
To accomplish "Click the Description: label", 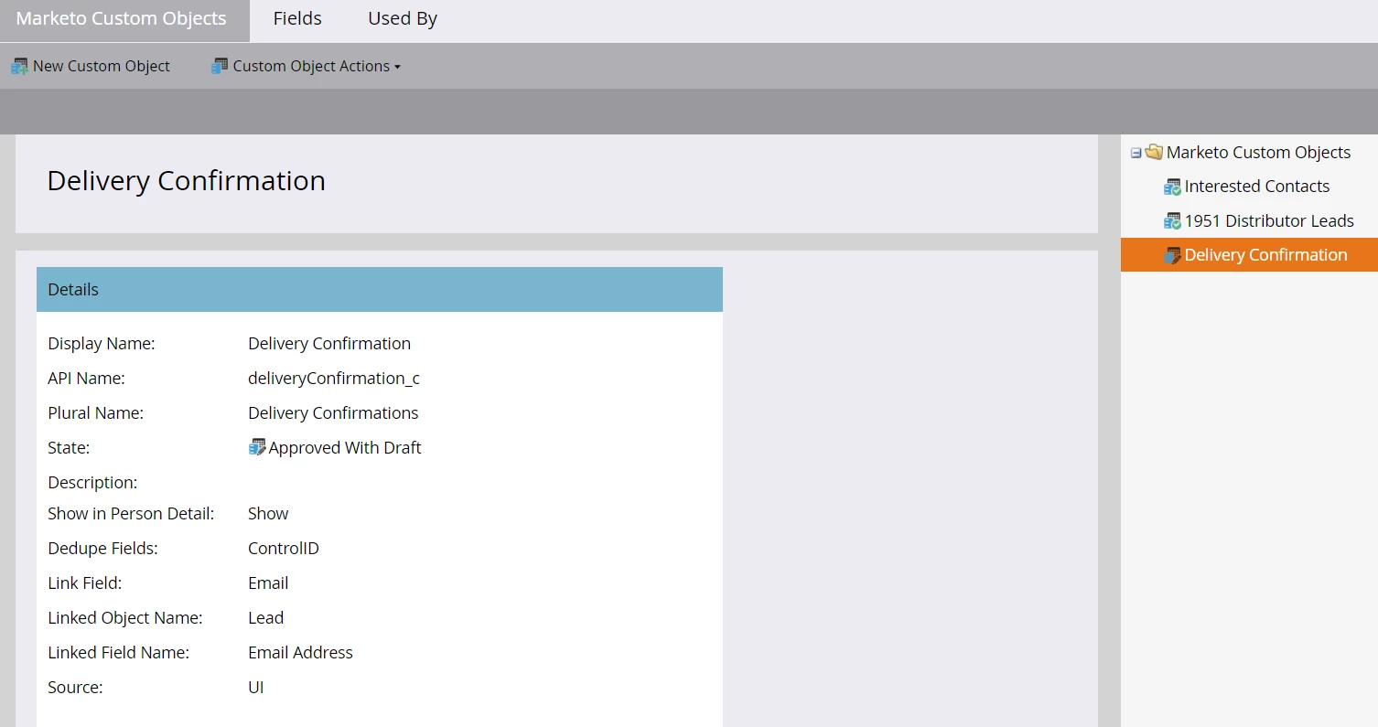I will (92, 483).
